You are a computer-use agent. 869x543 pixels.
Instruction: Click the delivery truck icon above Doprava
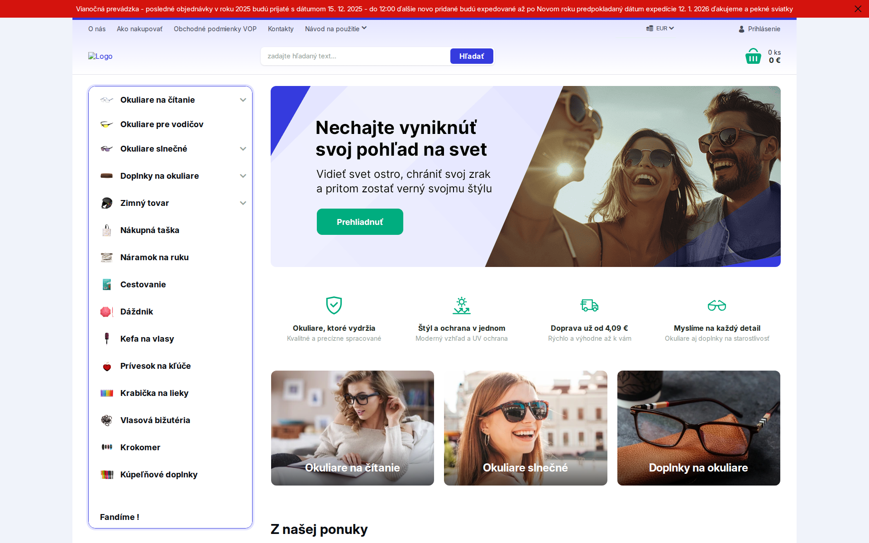point(589,305)
